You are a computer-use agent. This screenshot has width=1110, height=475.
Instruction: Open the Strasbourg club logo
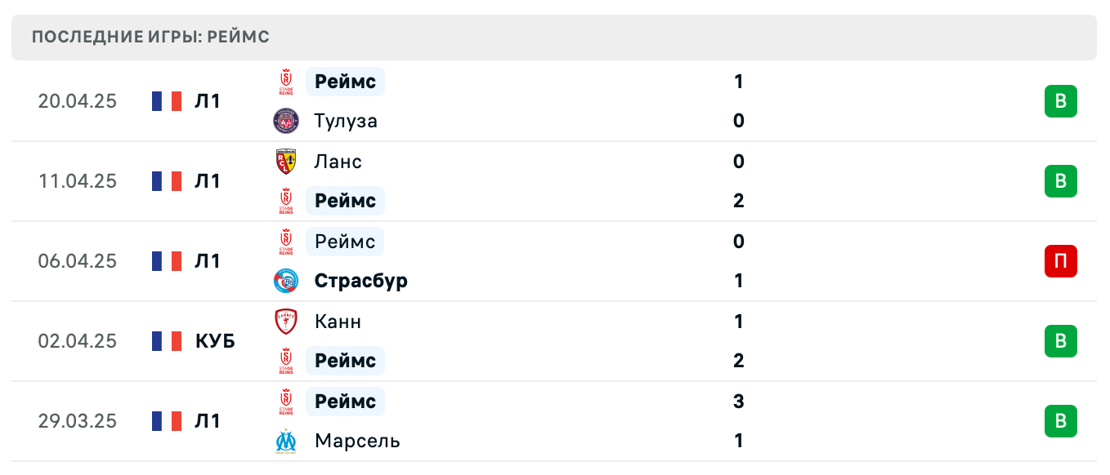pos(284,281)
